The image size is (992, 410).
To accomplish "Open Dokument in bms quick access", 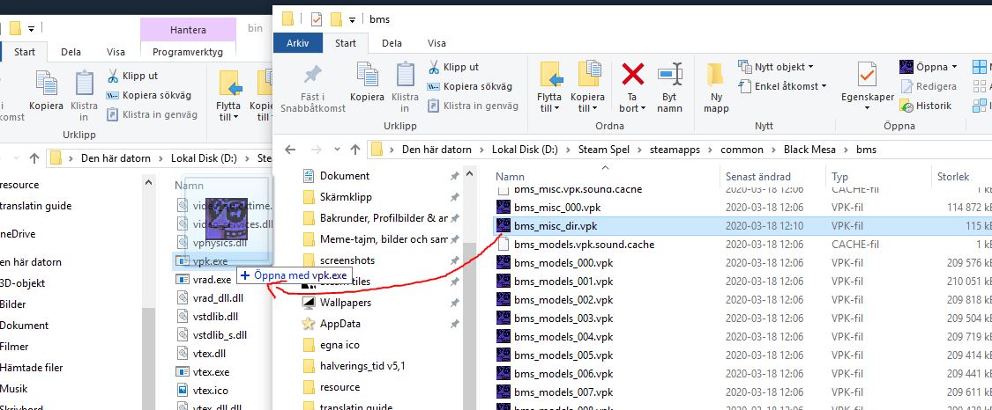I will point(345,175).
